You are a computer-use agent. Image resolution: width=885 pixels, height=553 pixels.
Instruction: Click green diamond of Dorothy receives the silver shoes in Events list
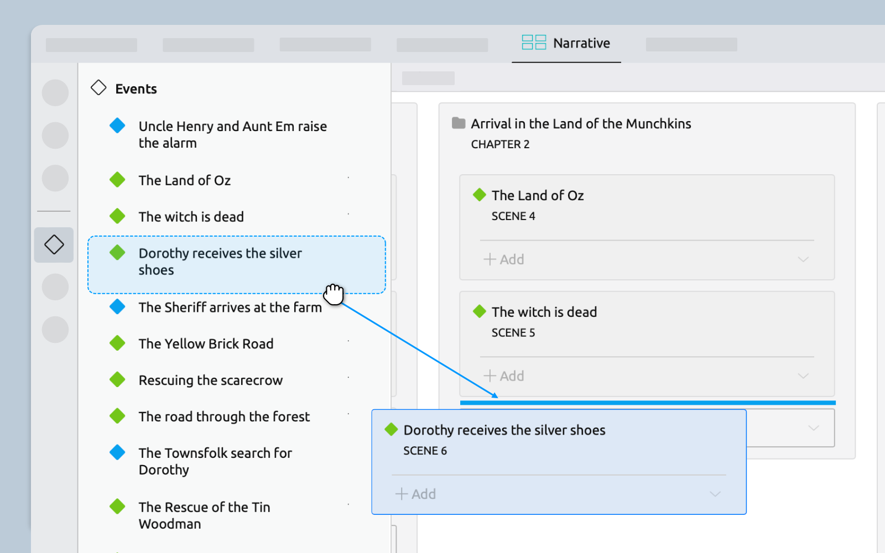[x=117, y=253]
